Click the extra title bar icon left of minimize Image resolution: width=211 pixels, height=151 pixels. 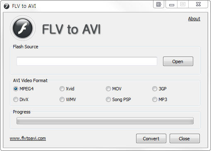pos(159,5)
